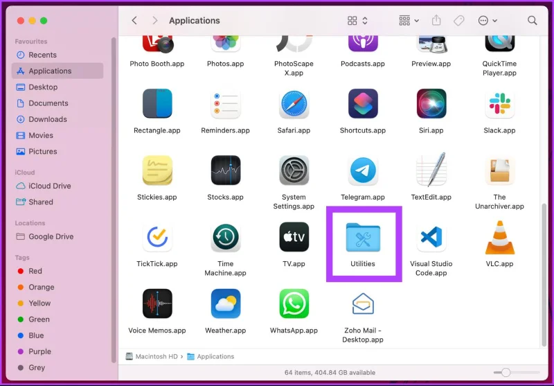Select the Purple tag
This screenshot has height=386, width=554.
pos(57,351)
